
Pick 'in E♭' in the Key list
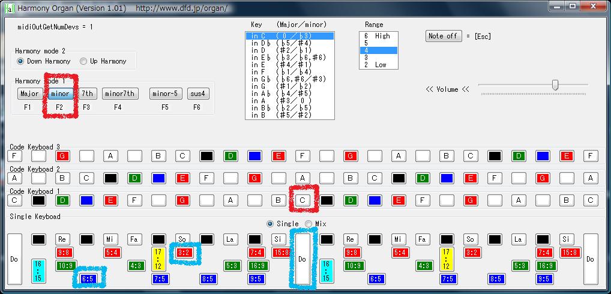289,58
